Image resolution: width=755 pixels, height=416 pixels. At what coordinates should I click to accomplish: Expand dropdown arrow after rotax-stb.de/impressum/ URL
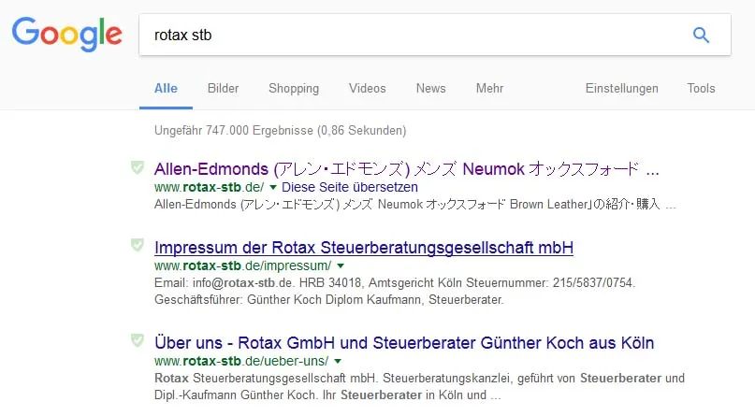coord(341,265)
